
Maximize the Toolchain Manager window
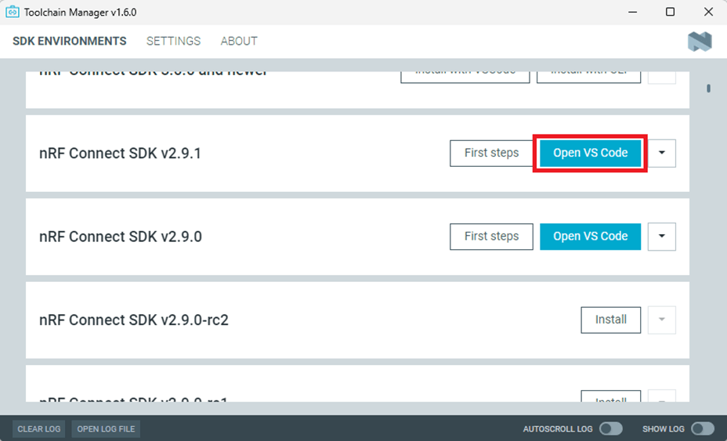[x=670, y=12]
